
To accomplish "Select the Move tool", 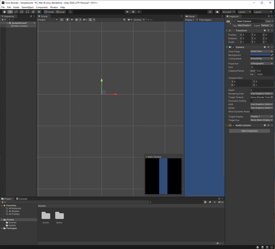I will click(10, 12).
